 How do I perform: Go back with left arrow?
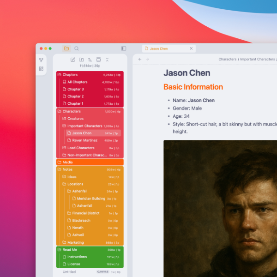(140, 59)
